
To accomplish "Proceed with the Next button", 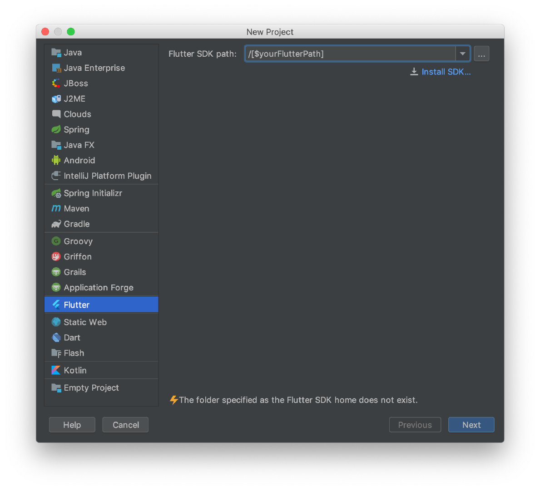I will coord(471,425).
